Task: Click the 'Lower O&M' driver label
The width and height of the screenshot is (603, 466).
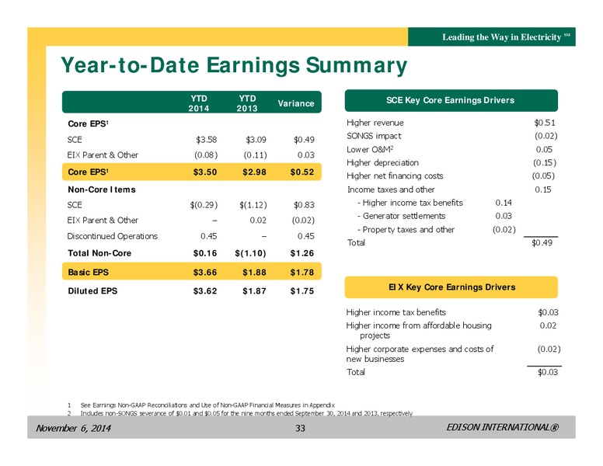Action: pos(370,149)
